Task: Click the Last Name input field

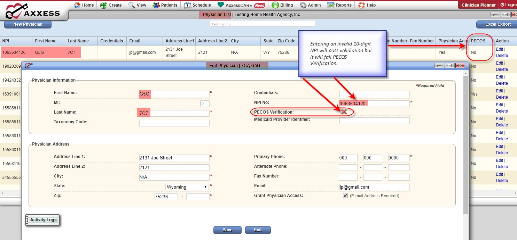Action: click(174, 113)
